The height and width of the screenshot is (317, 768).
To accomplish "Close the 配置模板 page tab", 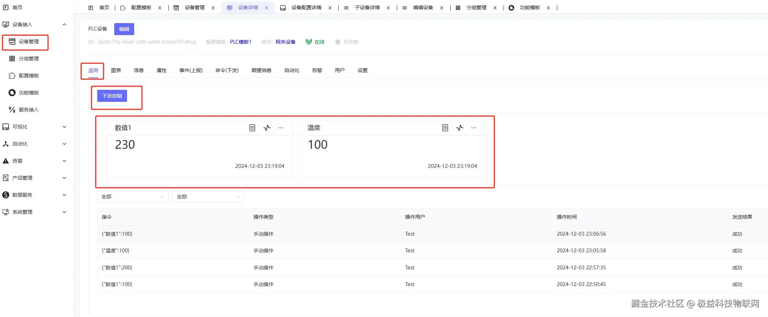I will coord(160,8).
